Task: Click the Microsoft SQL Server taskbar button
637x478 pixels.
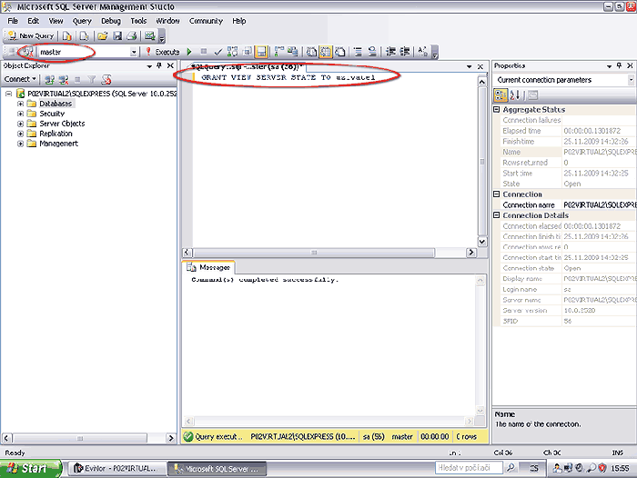Action: (x=217, y=469)
